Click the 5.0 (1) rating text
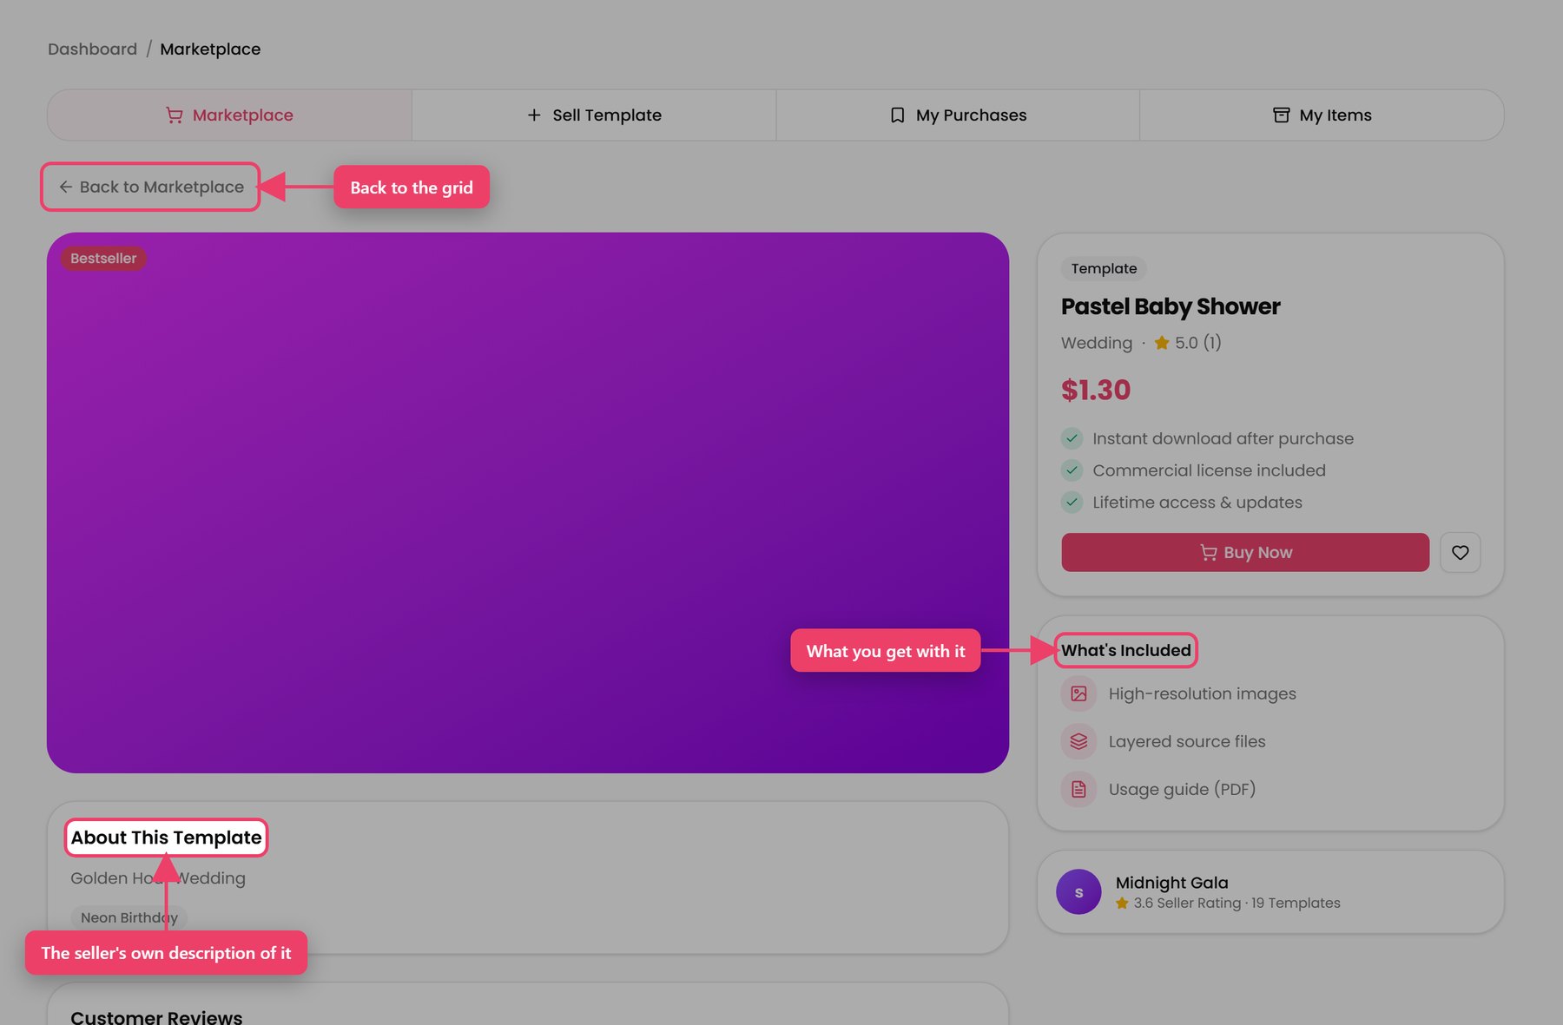 point(1198,343)
